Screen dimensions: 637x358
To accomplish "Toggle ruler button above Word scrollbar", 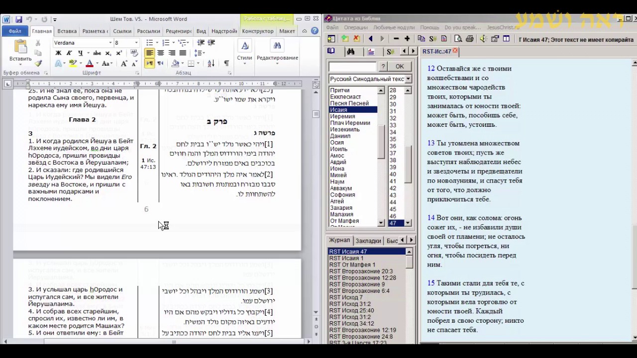I will coord(316,85).
